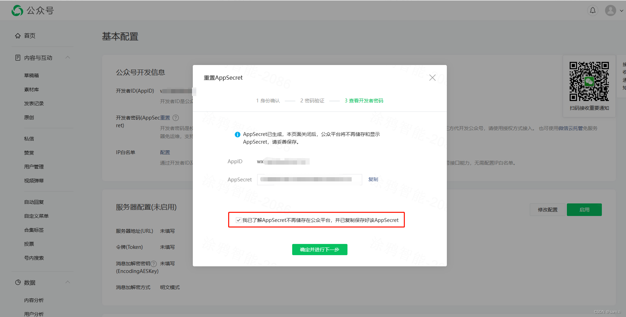
Task: Click step 1 身份确认
Action: point(268,101)
